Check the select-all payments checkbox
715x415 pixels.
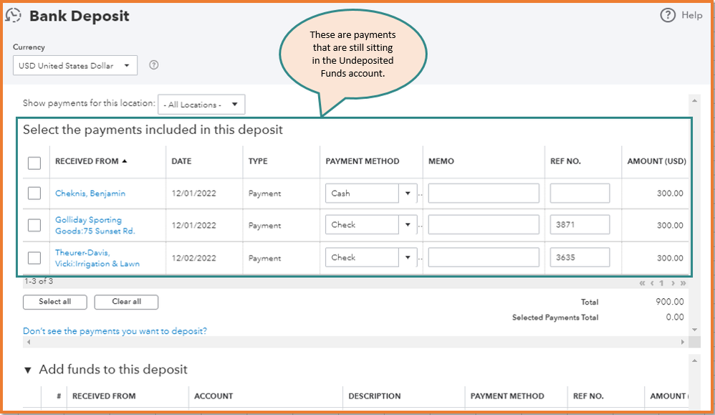[x=34, y=163]
